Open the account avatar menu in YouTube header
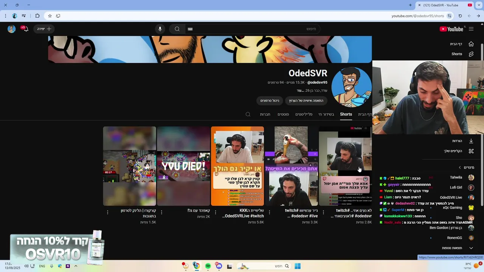Viewport: 484px width, 272px height. coord(12,29)
